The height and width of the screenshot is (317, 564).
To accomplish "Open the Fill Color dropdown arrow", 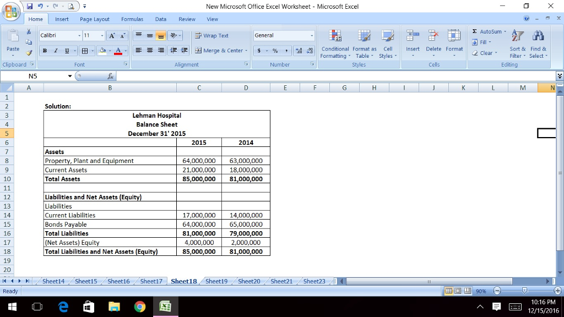I will 110,52.
